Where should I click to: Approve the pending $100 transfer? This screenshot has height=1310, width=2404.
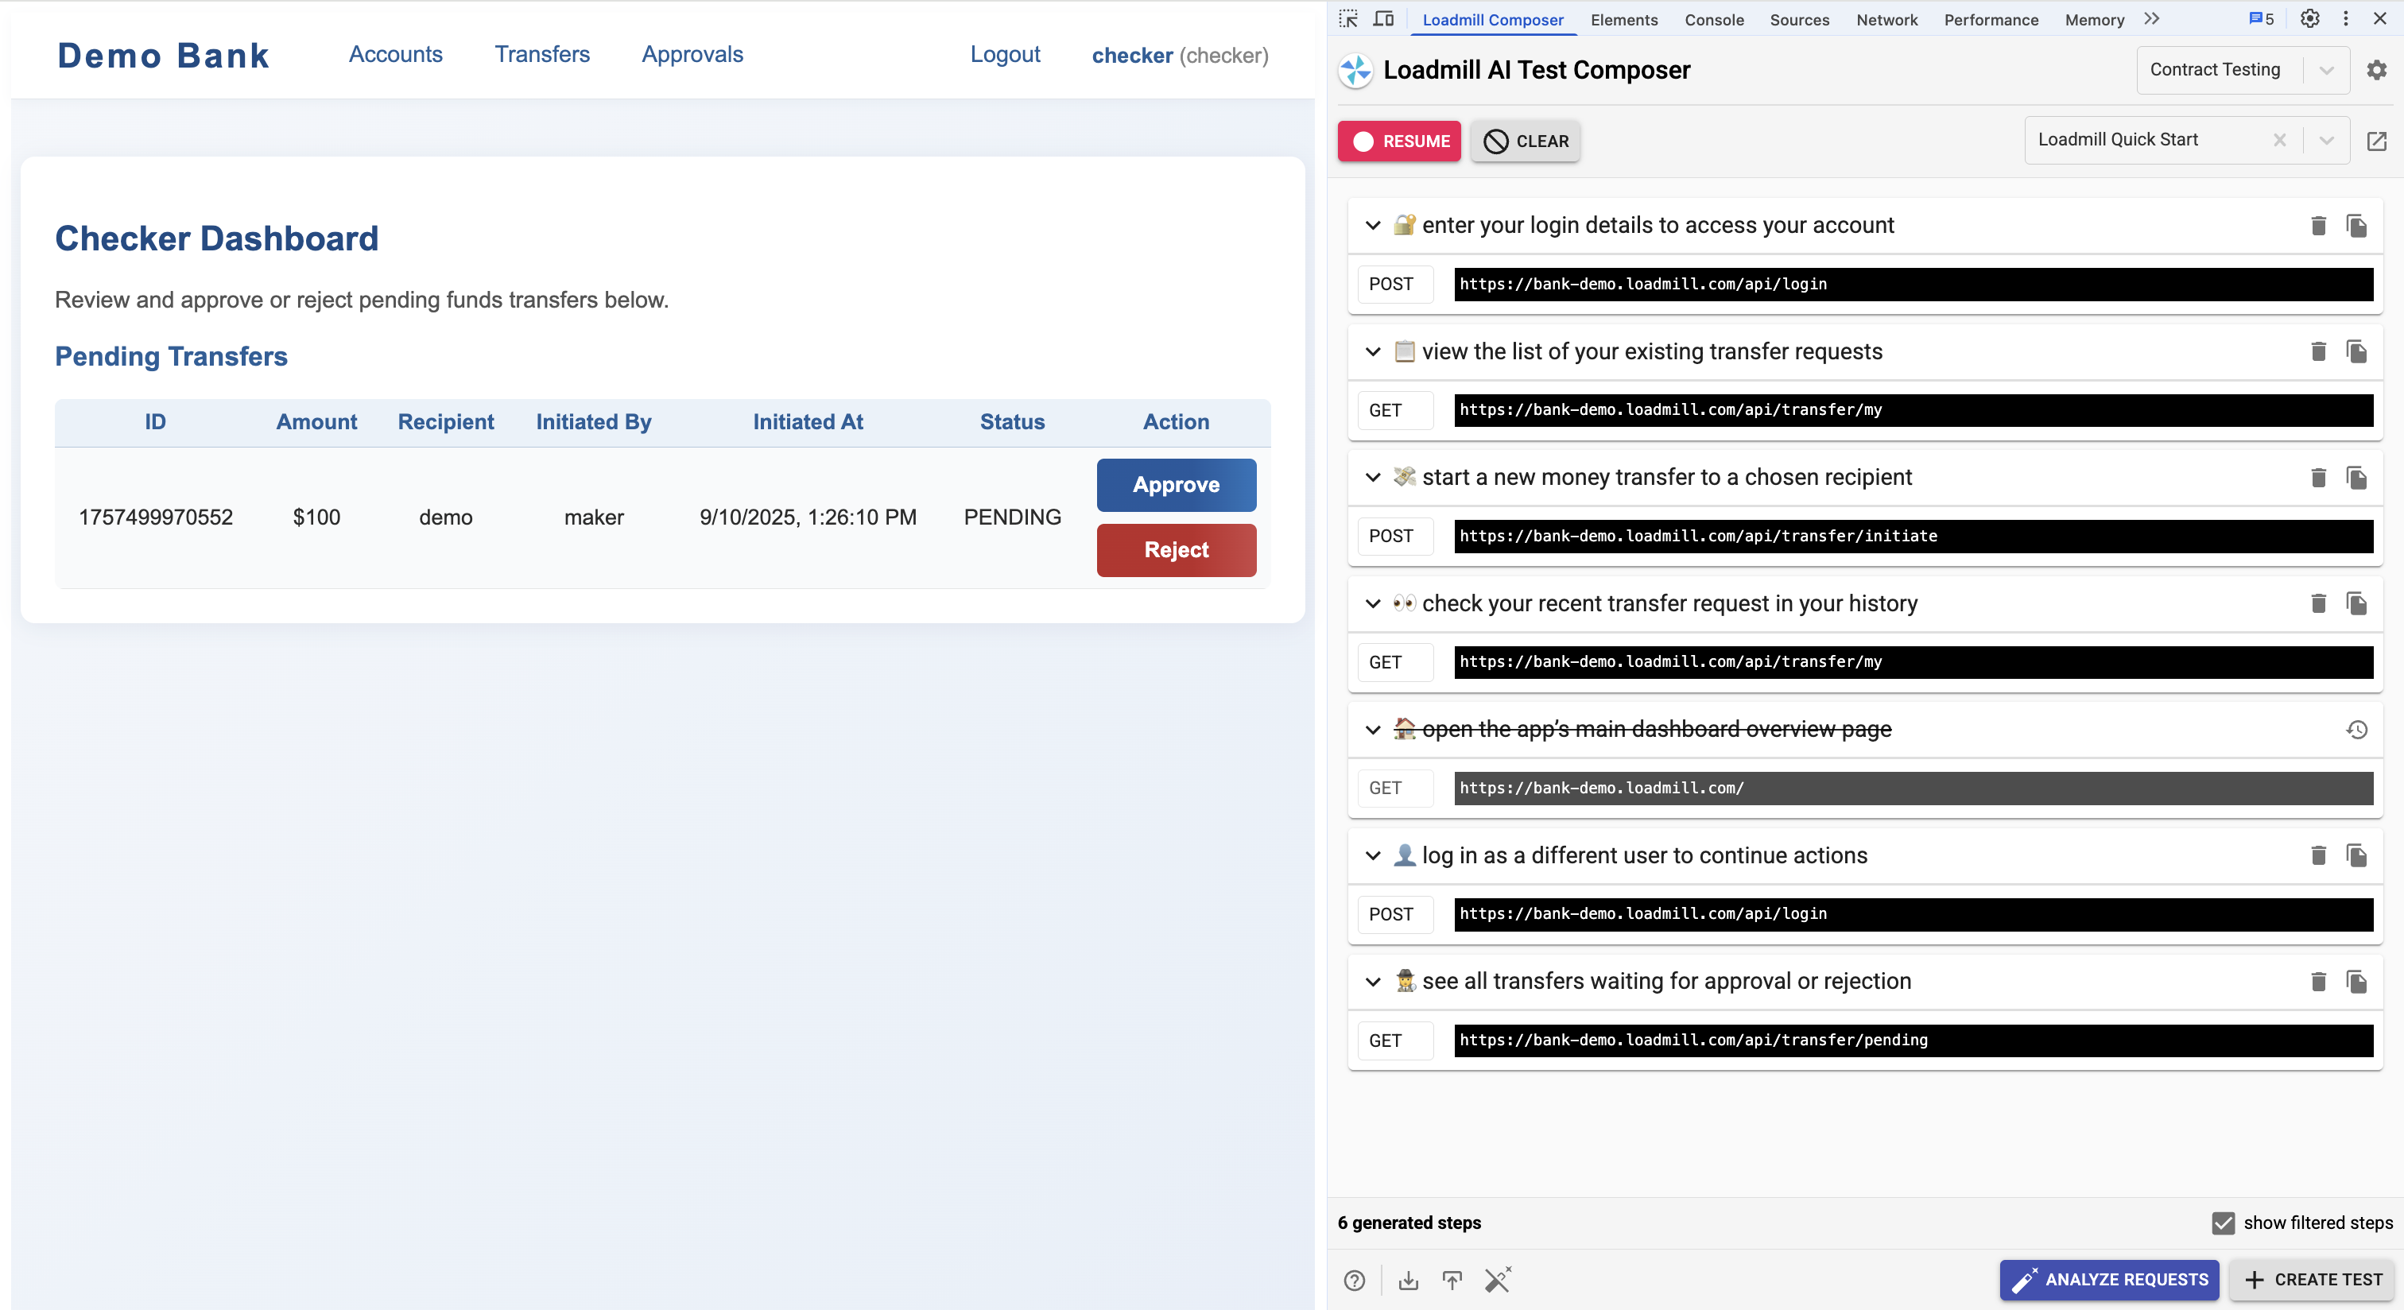click(1176, 485)
